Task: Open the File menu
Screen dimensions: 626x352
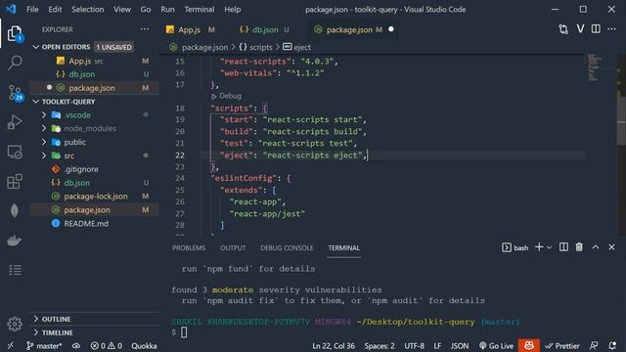Action: tap(32, 9)
